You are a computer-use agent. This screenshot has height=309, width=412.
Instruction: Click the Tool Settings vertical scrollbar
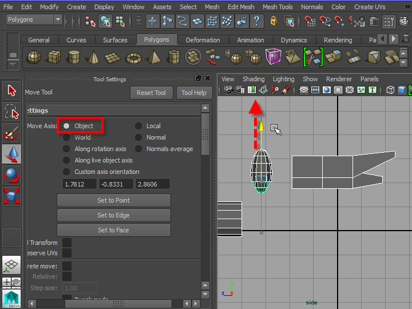click(x=205, y=134)
